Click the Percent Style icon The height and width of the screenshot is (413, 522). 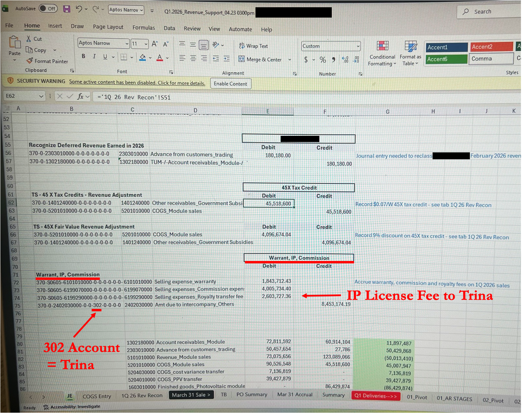(323, 60)
